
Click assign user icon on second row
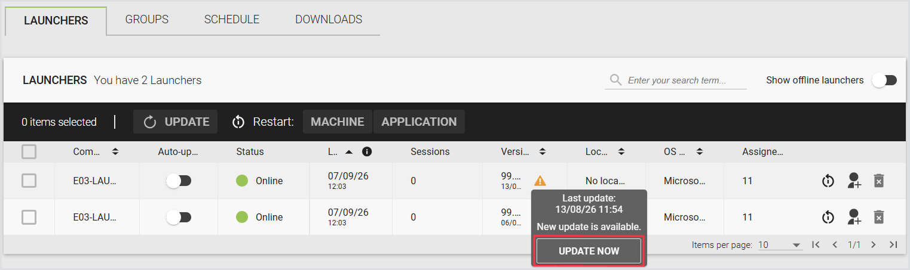[854, 217]
